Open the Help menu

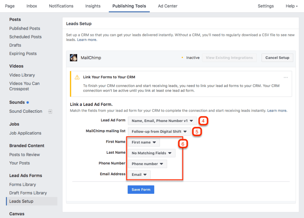pos(291,6)
